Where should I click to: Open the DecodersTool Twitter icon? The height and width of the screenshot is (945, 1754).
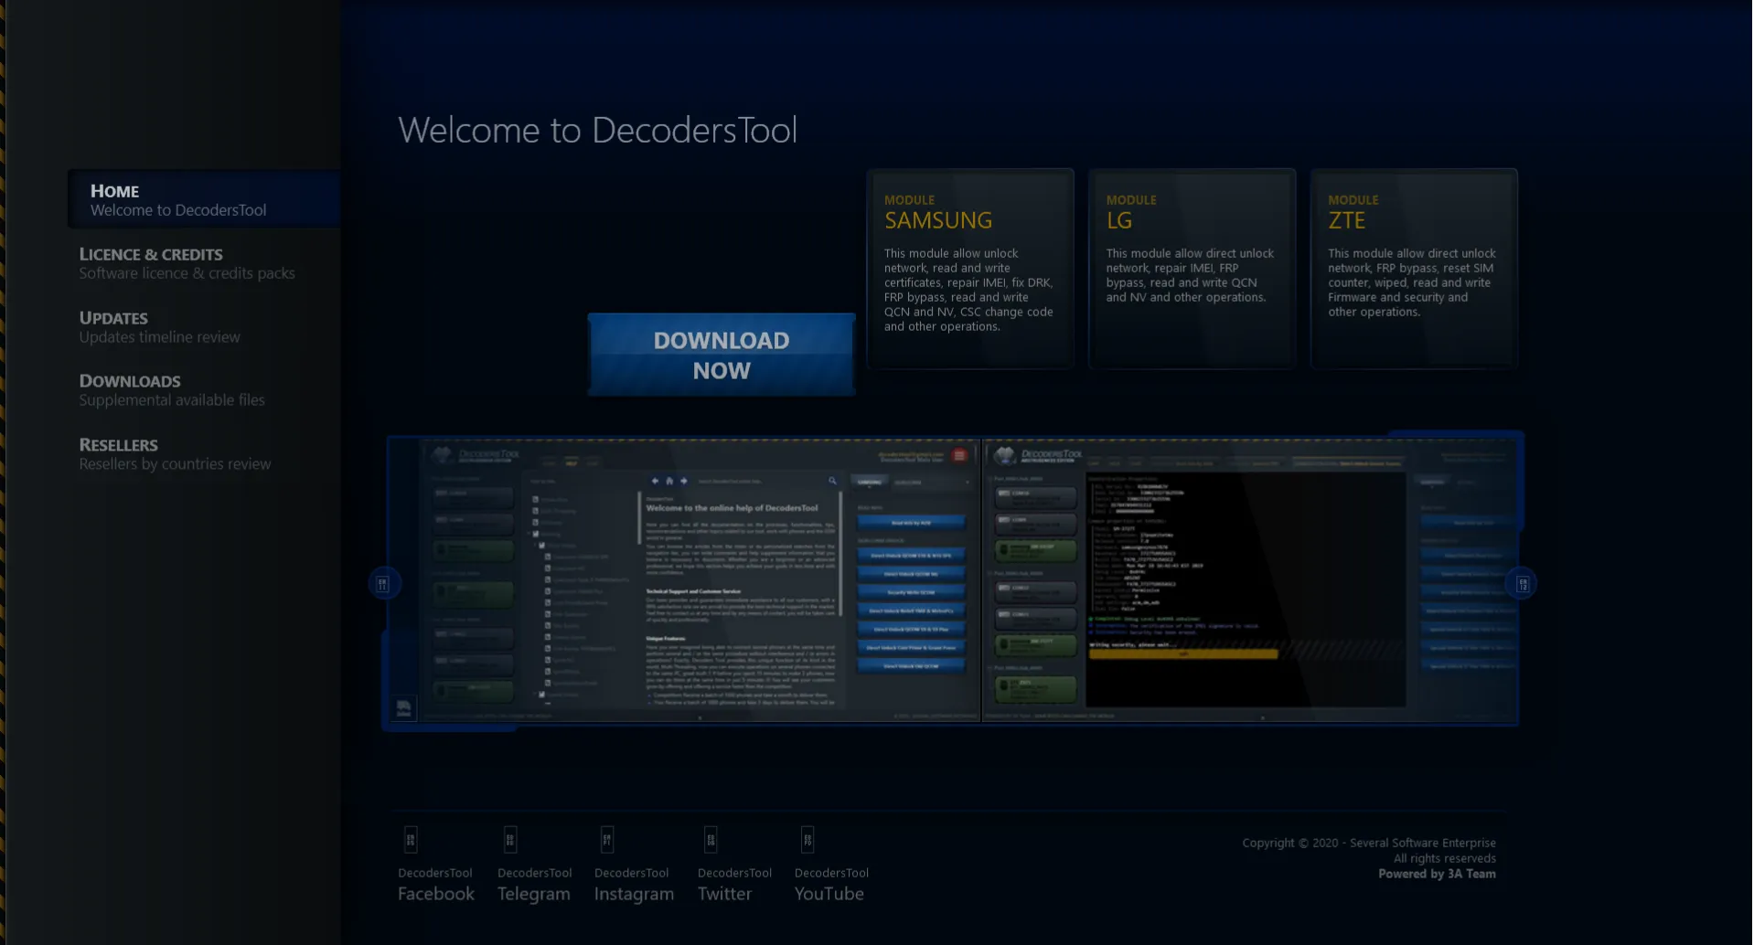click(711, 839)
